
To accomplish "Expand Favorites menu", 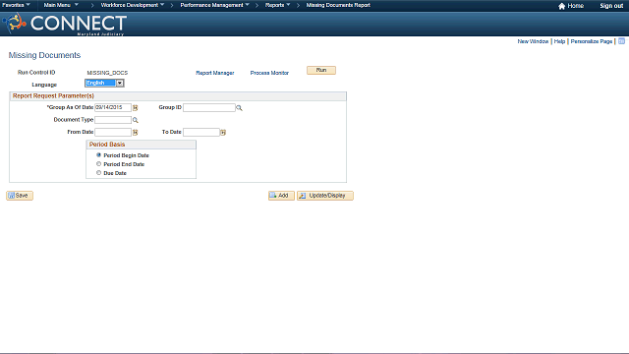I will pyautogui.click(x=16, y=5).
